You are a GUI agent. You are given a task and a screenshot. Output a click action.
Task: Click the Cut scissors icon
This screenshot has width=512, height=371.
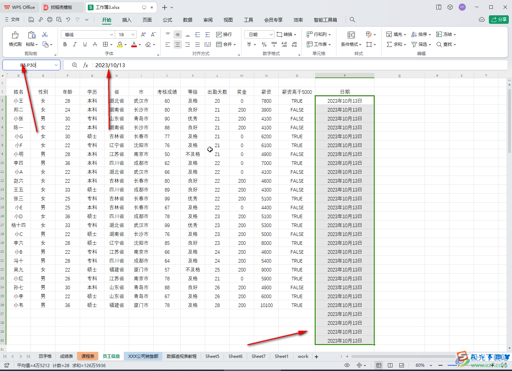tap(45, 34)
